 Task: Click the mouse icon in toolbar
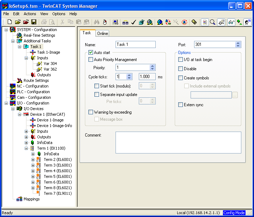(x=105, y=22)
